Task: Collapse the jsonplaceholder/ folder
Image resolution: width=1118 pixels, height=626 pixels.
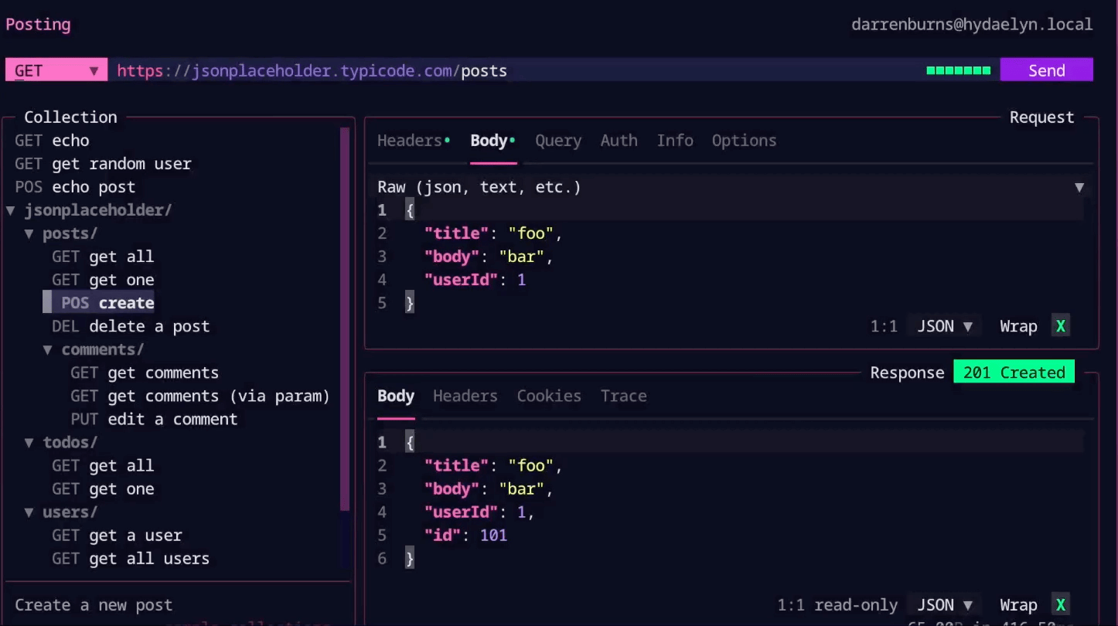Action: [11, 210]
